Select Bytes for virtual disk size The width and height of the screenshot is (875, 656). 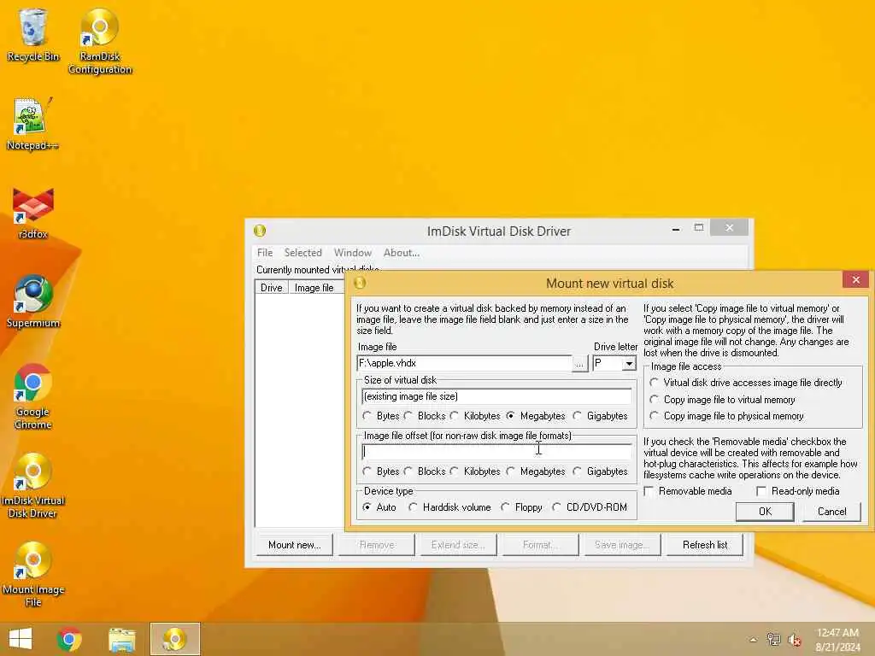click(x=382, y=416)
